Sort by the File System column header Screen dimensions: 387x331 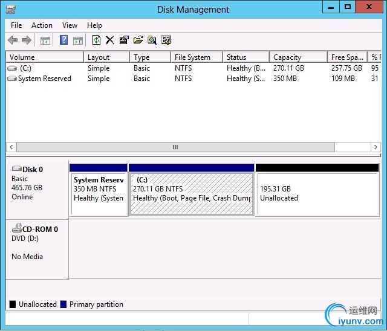[x=197, y=57]
